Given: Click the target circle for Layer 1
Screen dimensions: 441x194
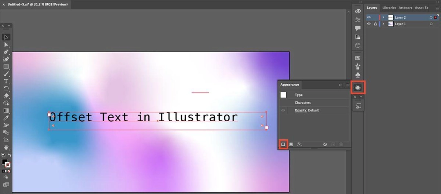Looking at the screenshot, I should click(x=431, y=24).
